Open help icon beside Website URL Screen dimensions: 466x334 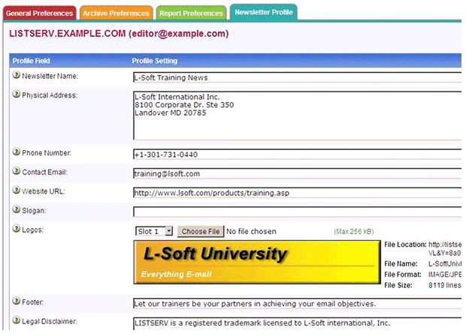pos(17,190)
